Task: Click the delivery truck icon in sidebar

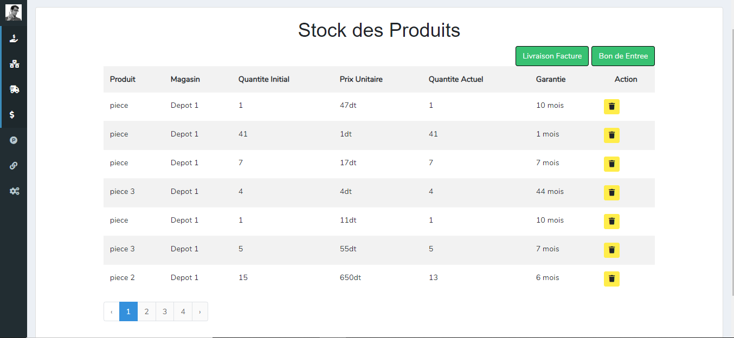Action: coord(14,89)
